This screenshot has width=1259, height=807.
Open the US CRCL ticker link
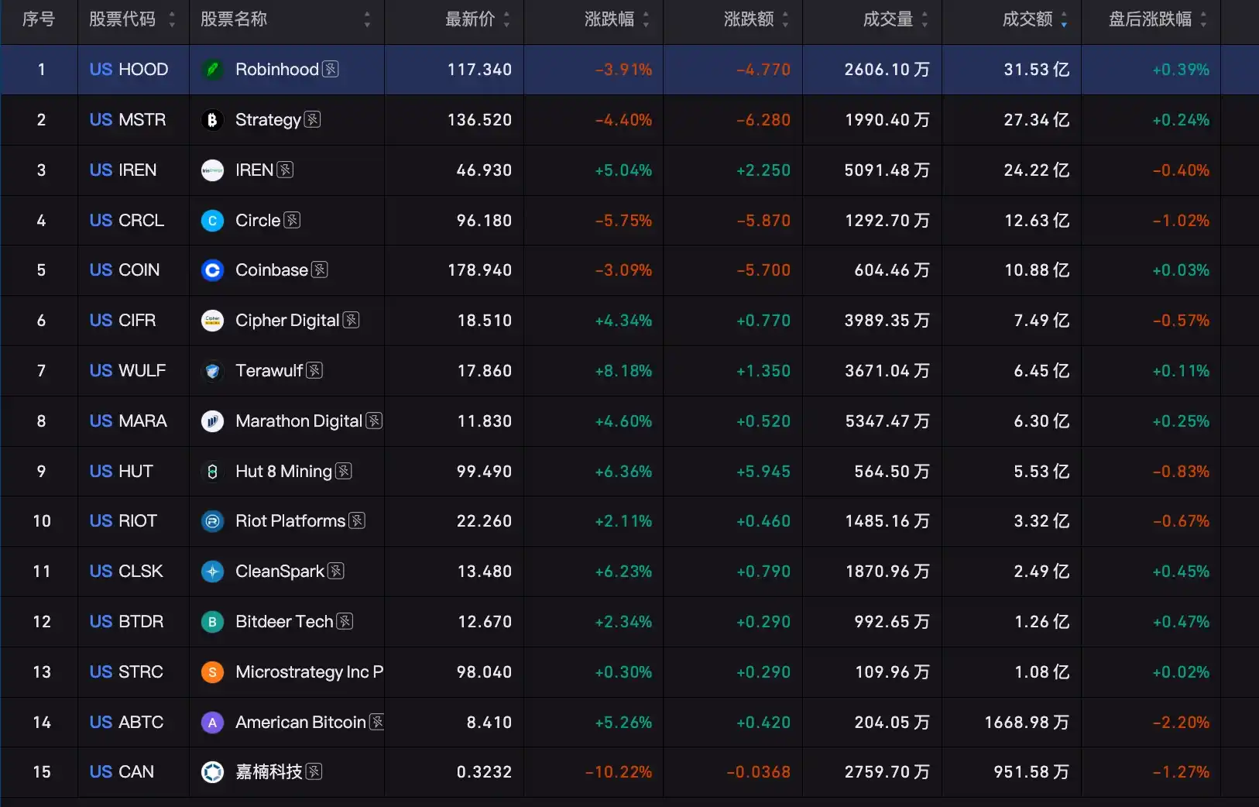click(127, 221)
